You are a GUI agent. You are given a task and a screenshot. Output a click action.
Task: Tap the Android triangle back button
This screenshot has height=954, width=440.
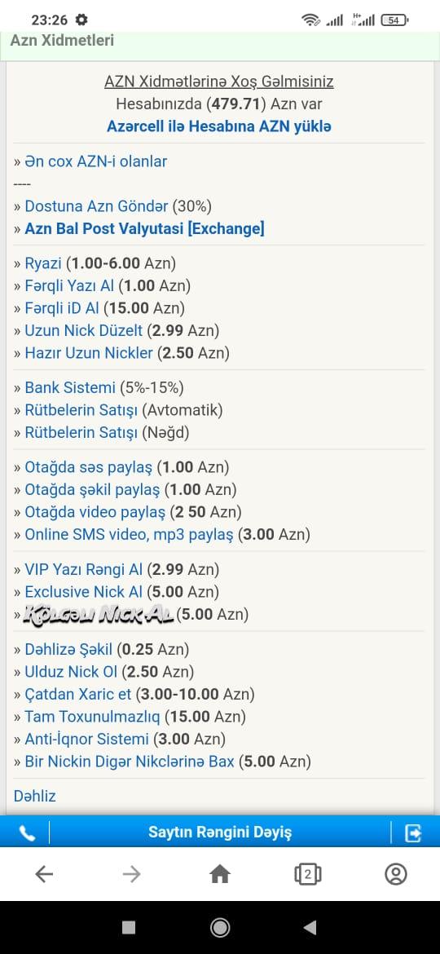(310, 927)
